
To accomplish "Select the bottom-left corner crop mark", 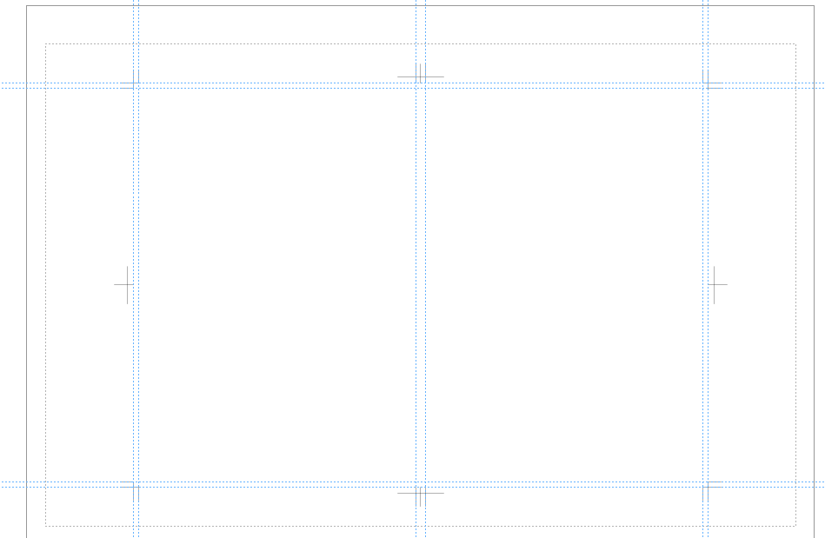I will point(130,491).
